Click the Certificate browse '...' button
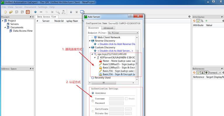224x116 pixels. 128,109
